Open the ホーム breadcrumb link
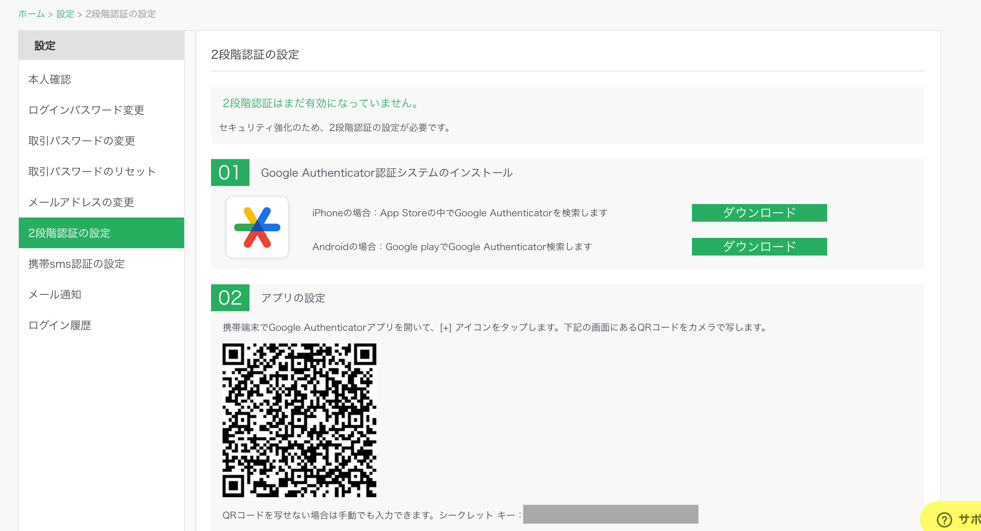 32,14
